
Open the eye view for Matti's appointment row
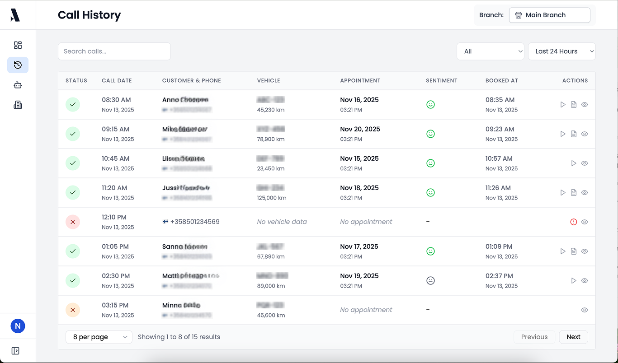(x=585, y=280)
